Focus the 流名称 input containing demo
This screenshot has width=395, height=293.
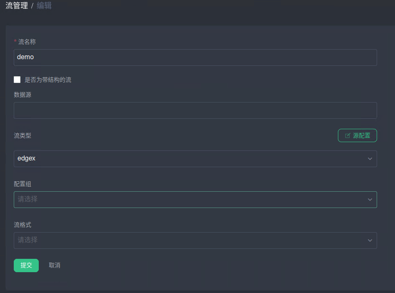click(x=195, y=58)
